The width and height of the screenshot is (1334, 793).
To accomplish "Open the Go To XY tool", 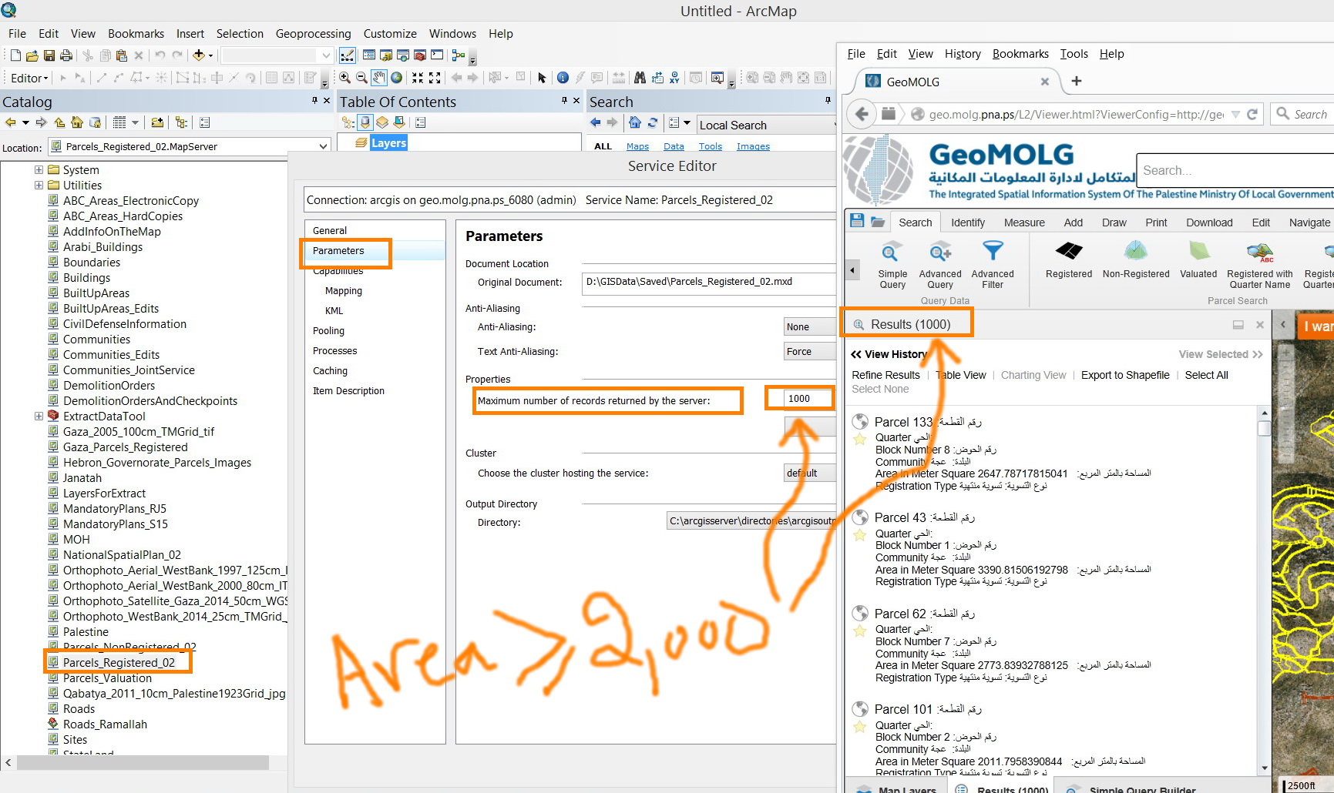I will 674,78.
